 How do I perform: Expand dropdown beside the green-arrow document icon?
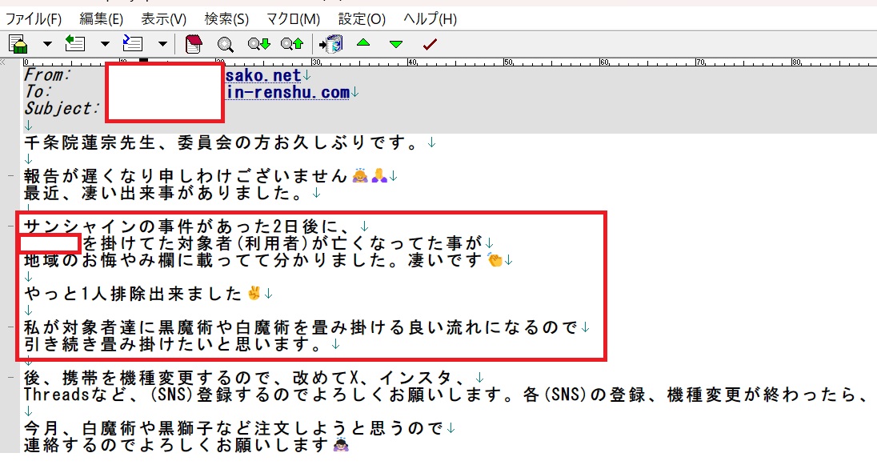click(x=105, y=44)
